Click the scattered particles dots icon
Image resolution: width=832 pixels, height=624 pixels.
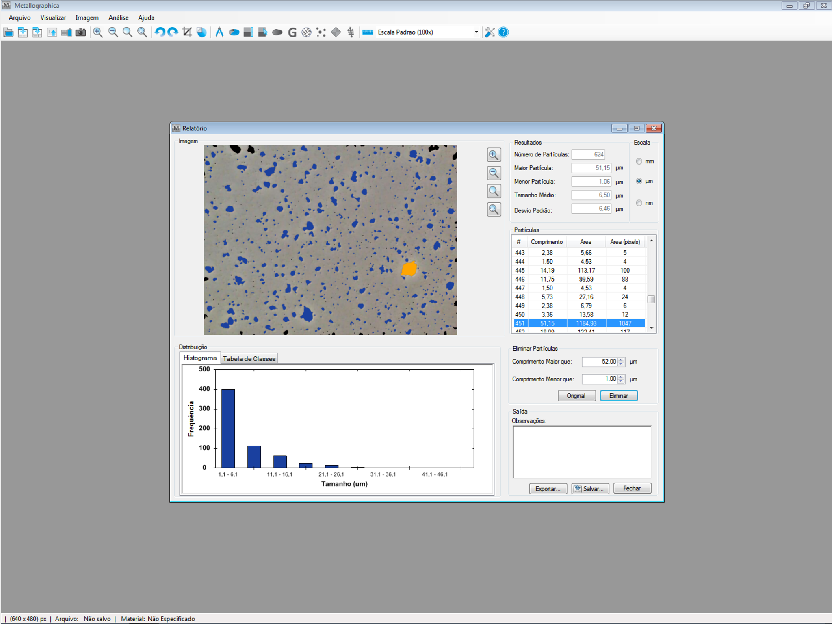point(321,32)
